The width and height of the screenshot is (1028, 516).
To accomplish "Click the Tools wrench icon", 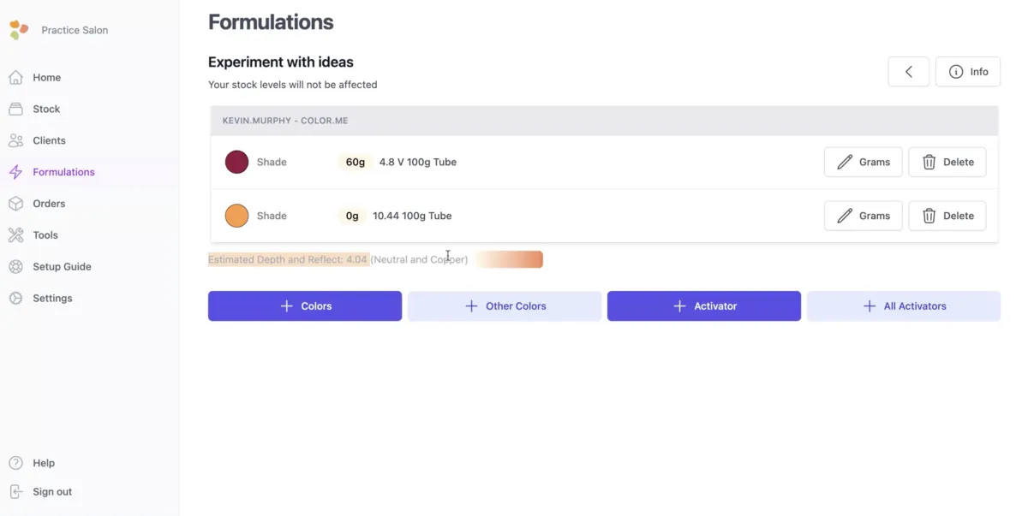I will tap(15, 235).
